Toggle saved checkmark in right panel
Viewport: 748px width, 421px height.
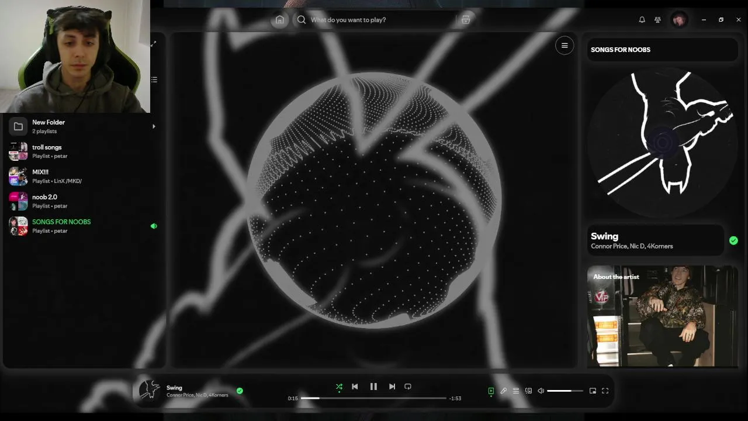(x=733, y=240)
